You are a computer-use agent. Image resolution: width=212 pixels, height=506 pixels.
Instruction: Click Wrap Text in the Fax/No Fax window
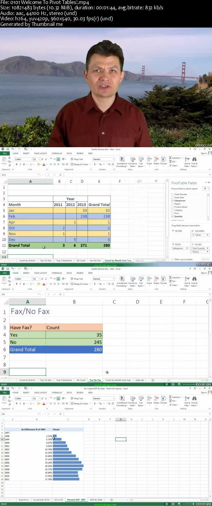click(x=77, y=279)
